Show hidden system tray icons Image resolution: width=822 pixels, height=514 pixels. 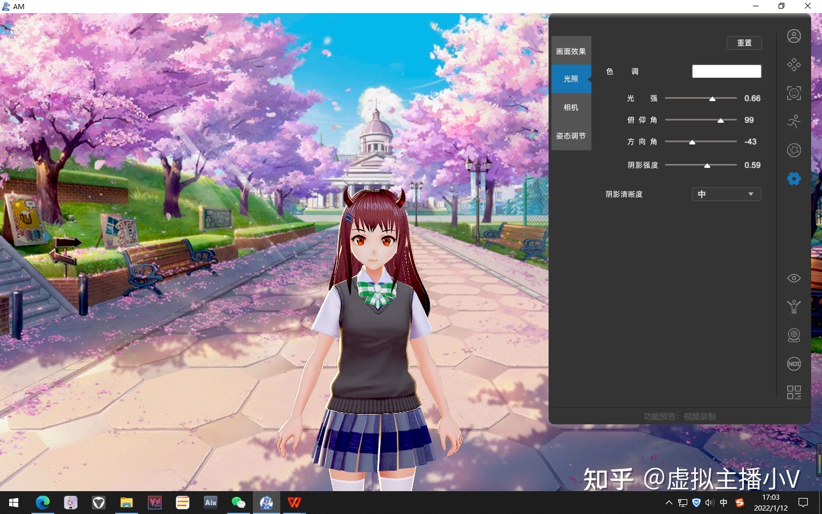[x=669, y=503]
